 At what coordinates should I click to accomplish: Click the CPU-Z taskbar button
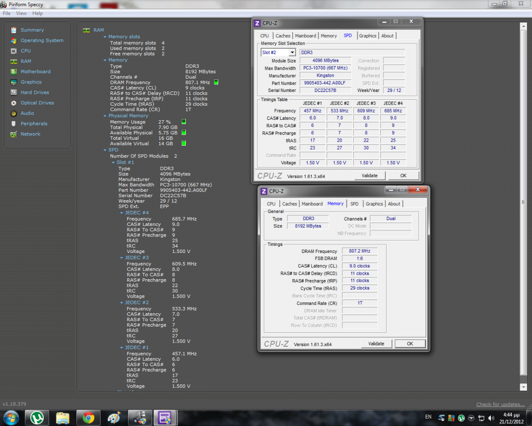click(x=165, y=418)
